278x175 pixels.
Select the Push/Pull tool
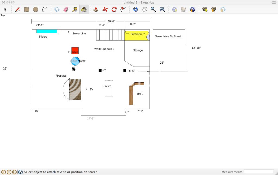96,9
